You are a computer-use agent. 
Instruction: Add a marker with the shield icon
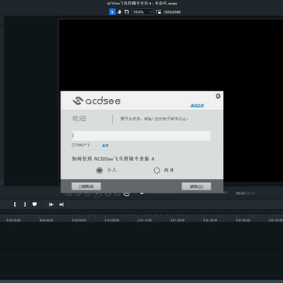point(35,204)
